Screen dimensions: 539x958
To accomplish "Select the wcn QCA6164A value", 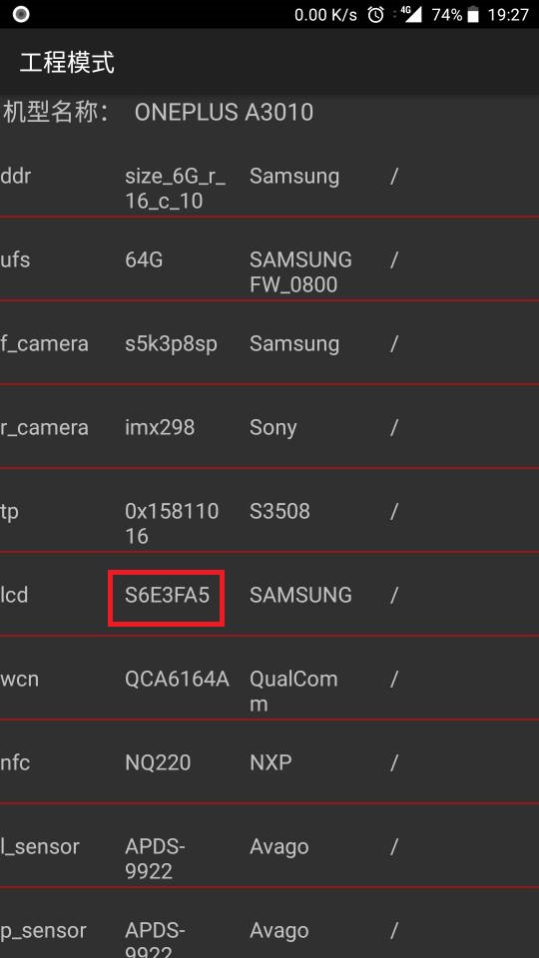I will 177,679.
